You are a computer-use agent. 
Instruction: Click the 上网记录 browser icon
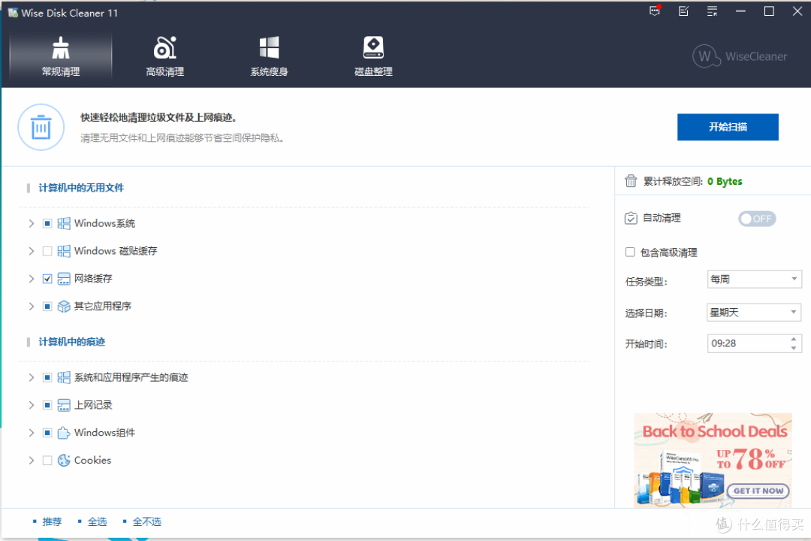pyautogui.click(x=64, y=405)
